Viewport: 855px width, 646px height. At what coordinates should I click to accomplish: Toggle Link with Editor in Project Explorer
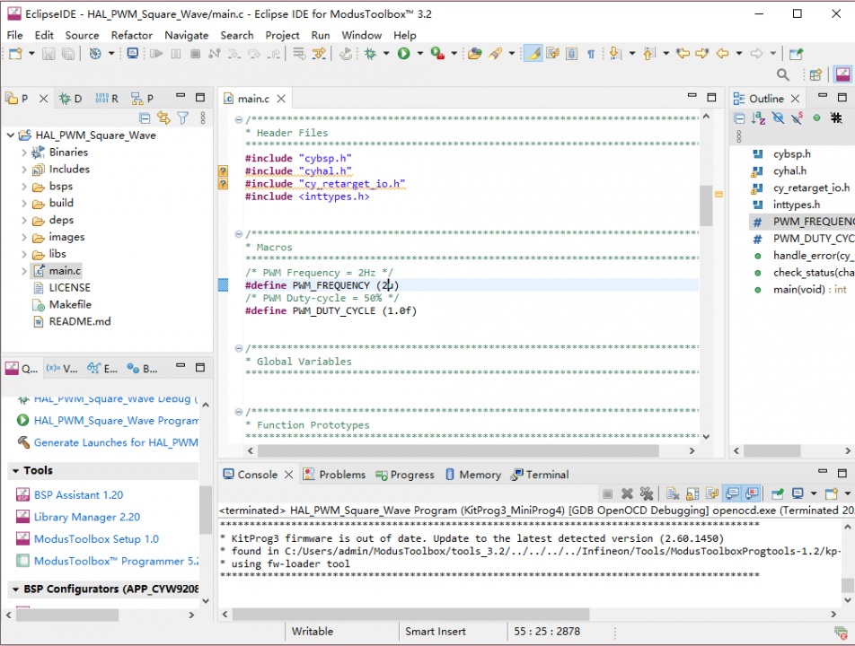click(163, 118)
